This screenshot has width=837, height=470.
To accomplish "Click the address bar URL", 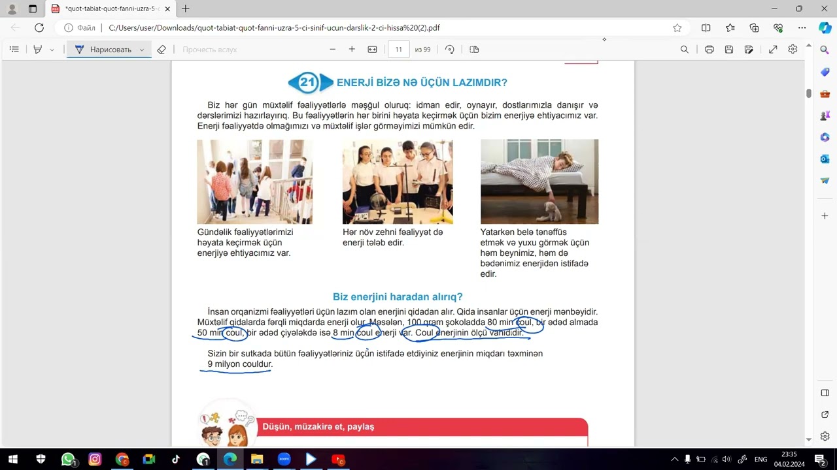I will point(274,28).
